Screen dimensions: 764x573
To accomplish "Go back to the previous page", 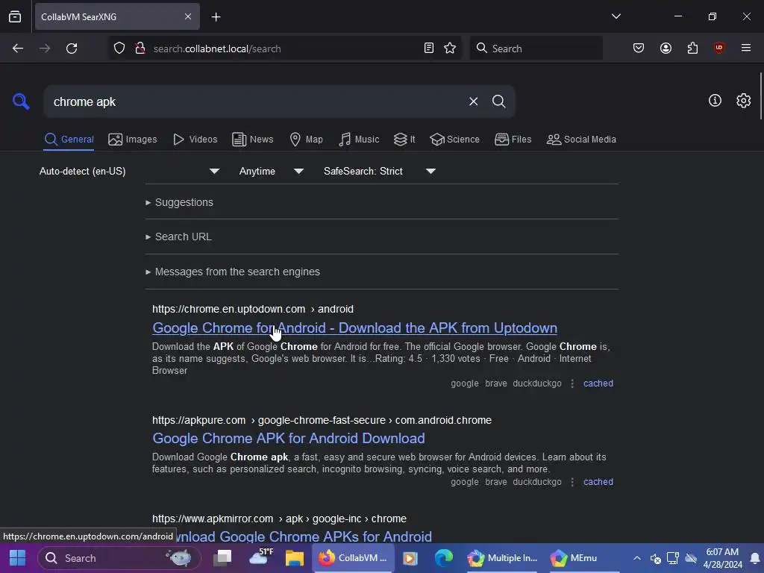I will tap(18, 48).
